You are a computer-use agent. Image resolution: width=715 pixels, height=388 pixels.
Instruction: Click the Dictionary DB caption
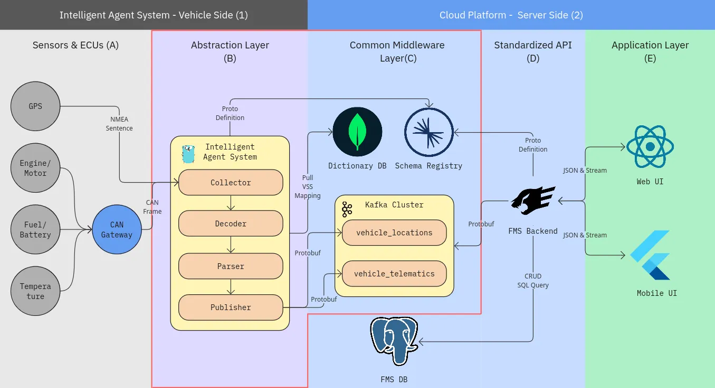pyautogui.click(x=357, y=166)
